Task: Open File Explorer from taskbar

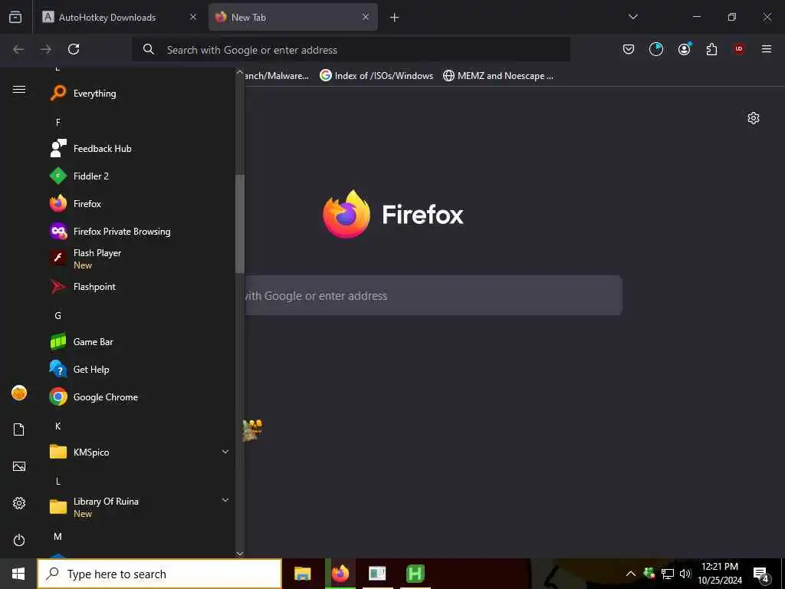Action: [302, 574]
